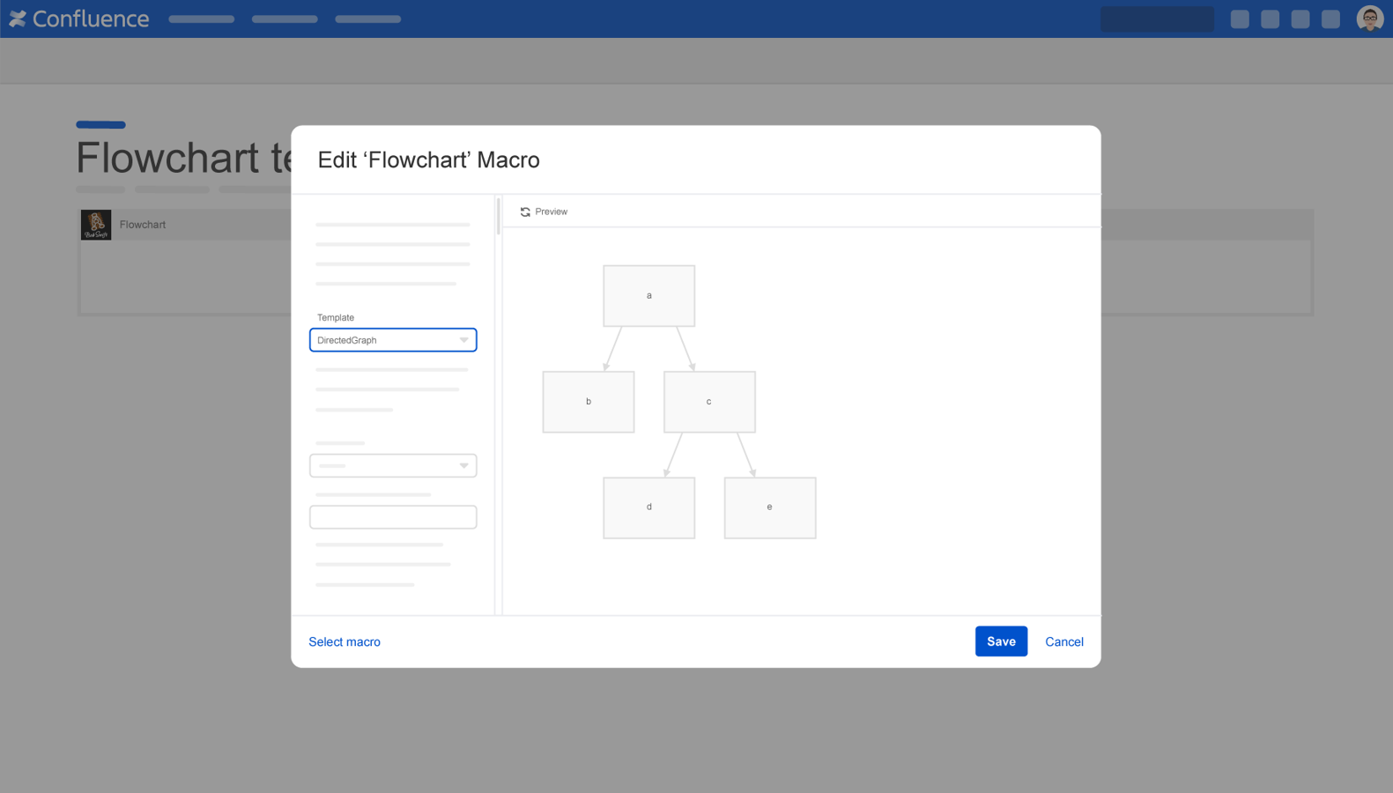Click the Save button
The height and width of the screenshot is (793, 1393).
(x=1001, y=641)
